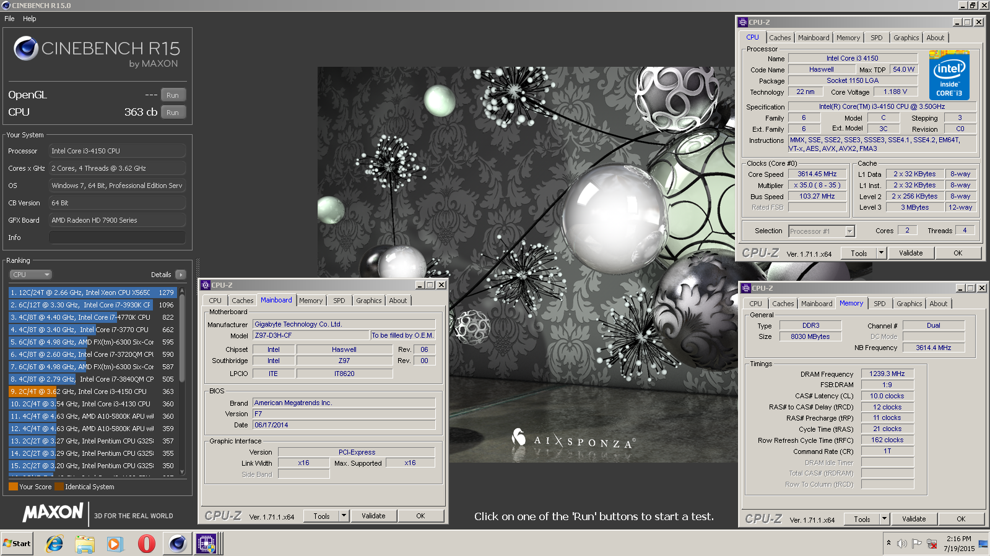Select ranking row 9 Intel Core i3-4150 CPU

pyautogui.click(x=93, y=391)
